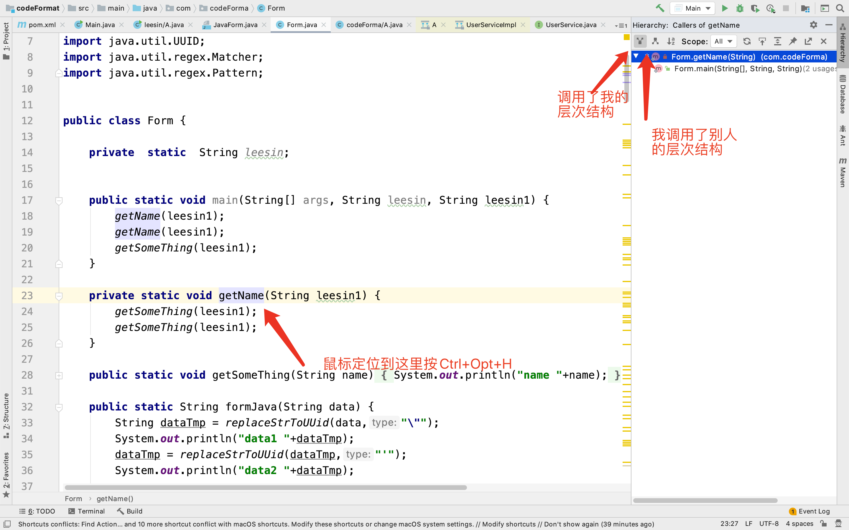Open JavaForm.java editor tab
This screenshot has height=530, width=849.
pyautogui.click(x=235, y=25)
